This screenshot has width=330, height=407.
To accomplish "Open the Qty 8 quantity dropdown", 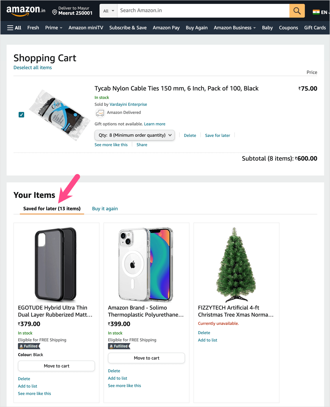I will click(x=135, y=135).
